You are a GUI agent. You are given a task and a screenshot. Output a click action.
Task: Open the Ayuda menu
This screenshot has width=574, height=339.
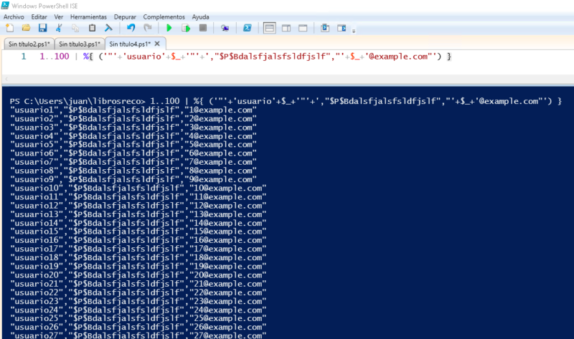pyautogui.click(x=201, y=16)
